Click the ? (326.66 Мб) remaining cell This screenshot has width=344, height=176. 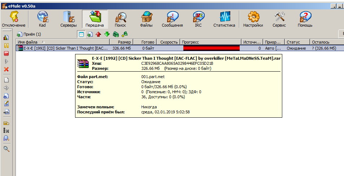(x=324, y=48)
